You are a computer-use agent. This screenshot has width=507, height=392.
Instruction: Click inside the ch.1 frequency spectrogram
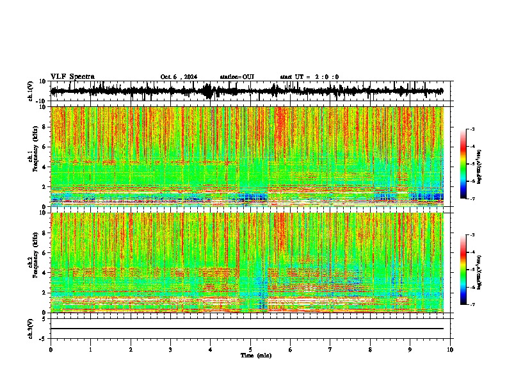(x=247, y=156)
